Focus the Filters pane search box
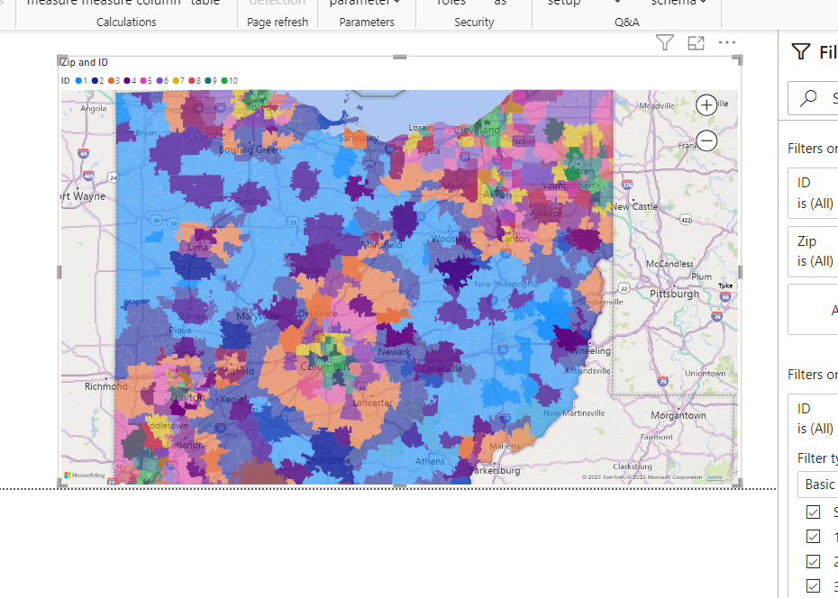 click(813, 97)
